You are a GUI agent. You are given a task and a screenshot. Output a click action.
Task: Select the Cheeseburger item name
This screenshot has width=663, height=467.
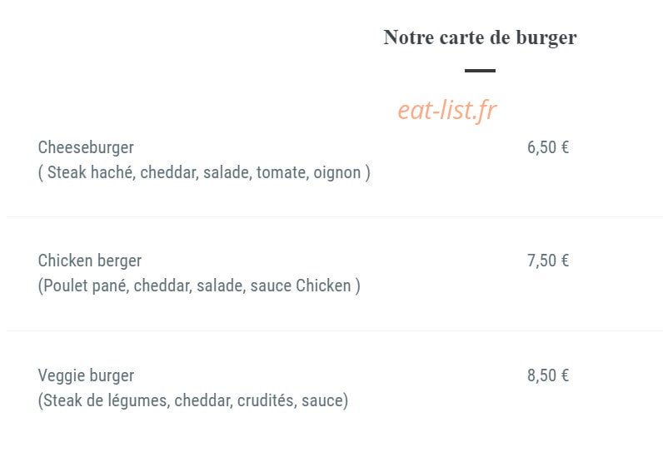point(86,147)
